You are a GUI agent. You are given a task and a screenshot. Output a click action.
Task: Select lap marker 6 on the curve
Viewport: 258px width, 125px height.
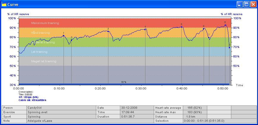[x=204, y=28]
